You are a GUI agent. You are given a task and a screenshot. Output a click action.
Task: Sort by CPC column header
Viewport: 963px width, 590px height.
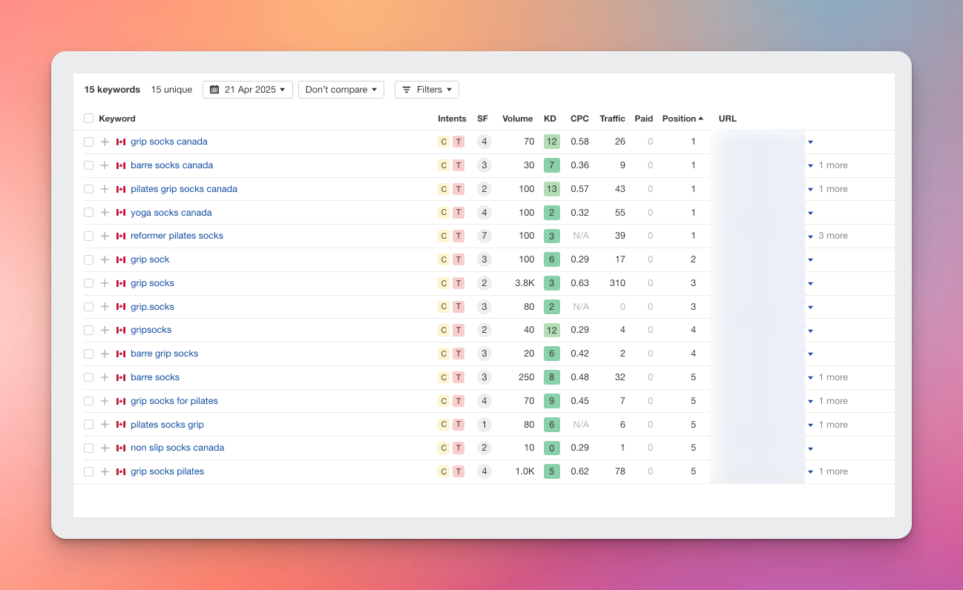point(579,119)
